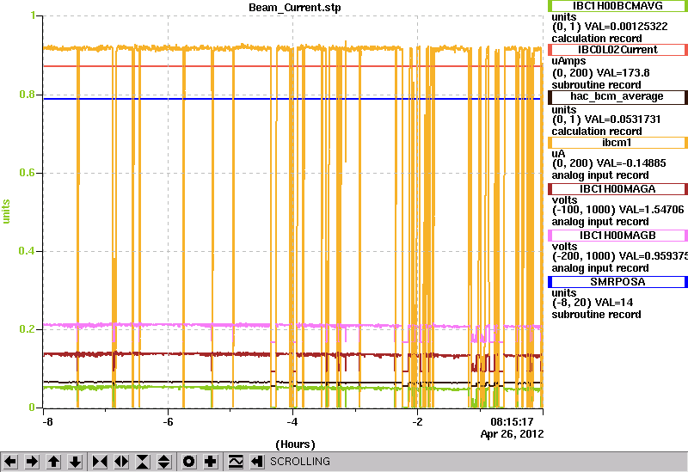Pan the plot down with down arrow

pyautogui.click(x=75, y=462)
